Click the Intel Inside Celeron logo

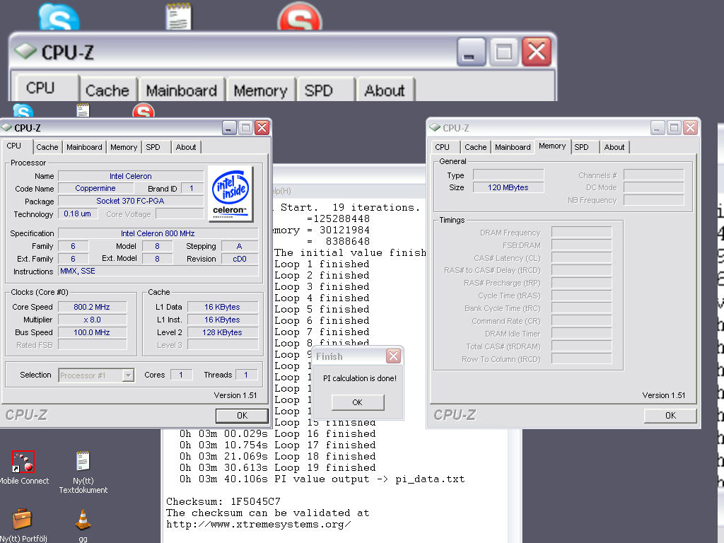tap(230, 194)
